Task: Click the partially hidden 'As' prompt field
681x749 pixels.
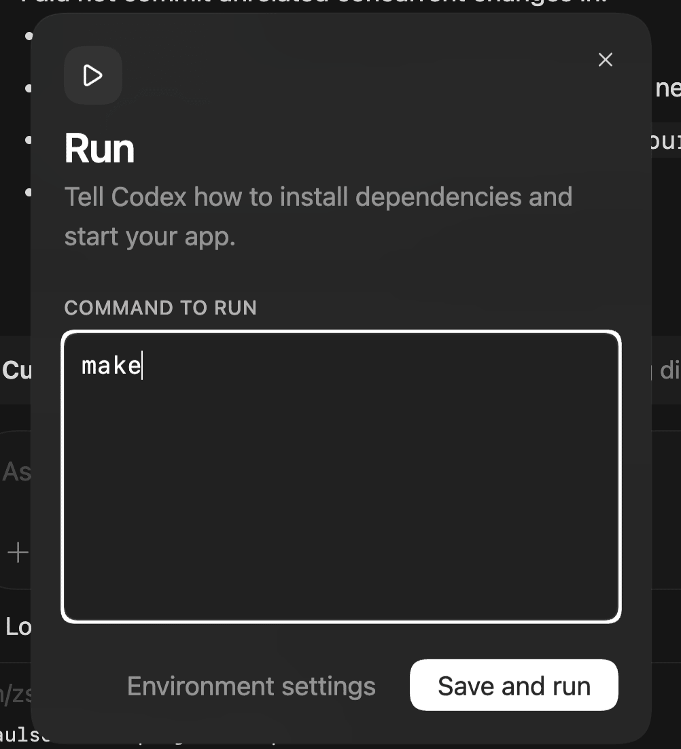Action: [x=16, y=471]
